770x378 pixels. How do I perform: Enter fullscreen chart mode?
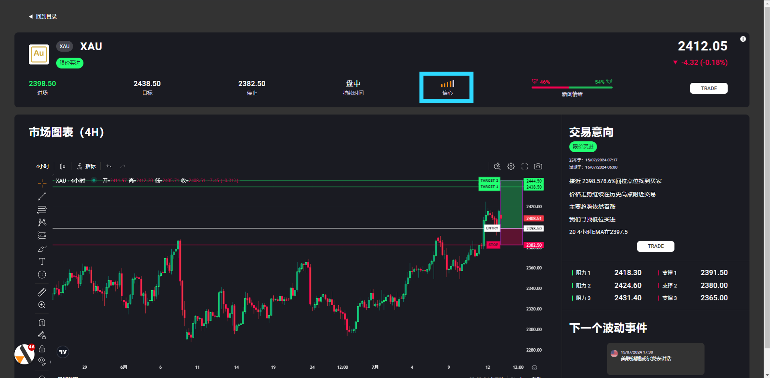click(x=524, y=166)
